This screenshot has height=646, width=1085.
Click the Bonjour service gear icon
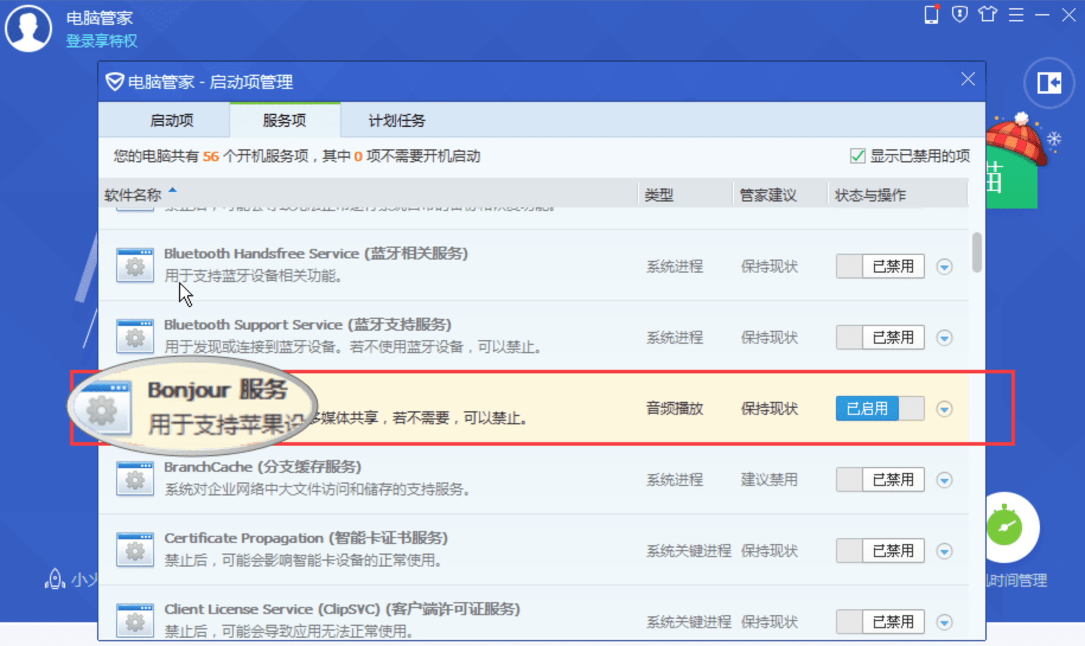tap(103, 408)
